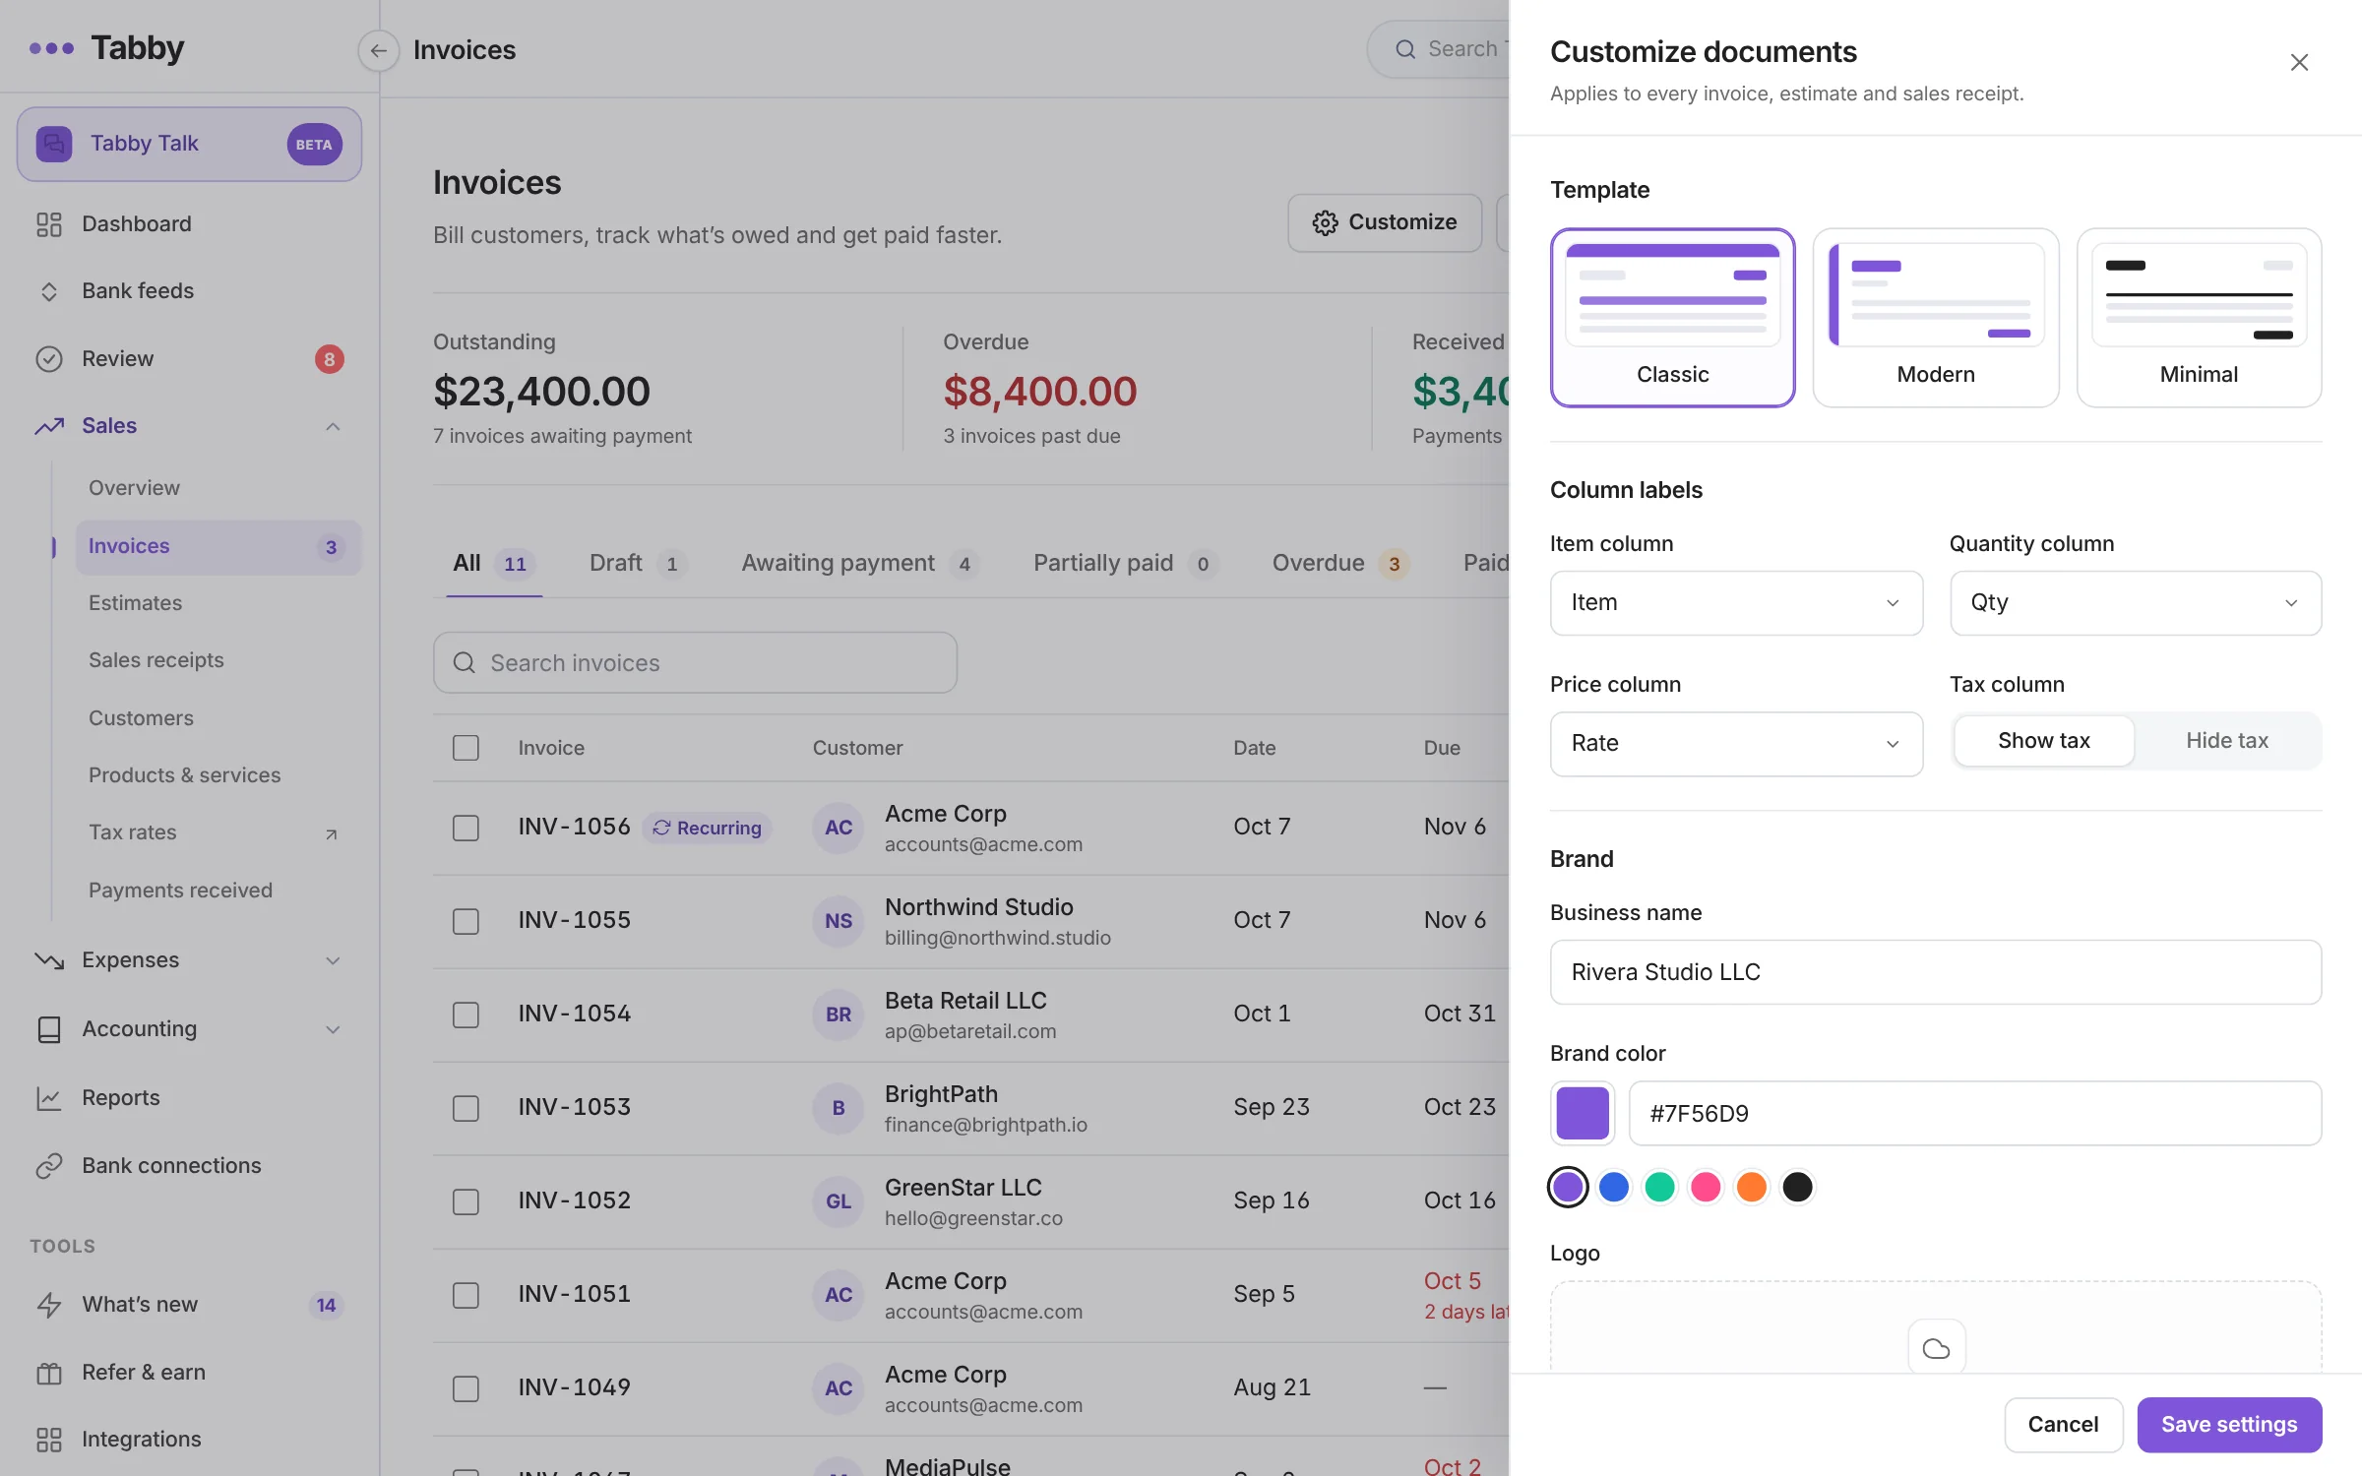Close the Customize documents panel

[x=2299, y=63]
